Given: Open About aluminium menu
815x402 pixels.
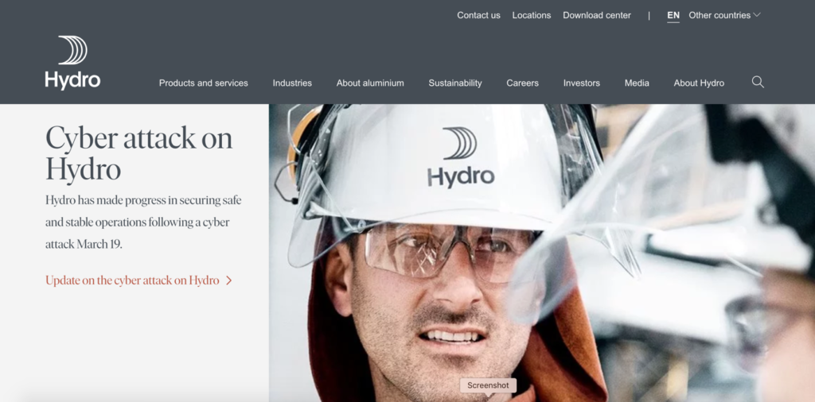Looking at the screenshot, I should pyautogui.click(x=370, y=83).
